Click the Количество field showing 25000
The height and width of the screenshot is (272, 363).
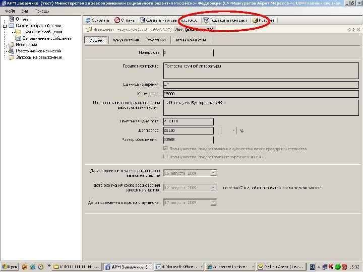[261, 94]
